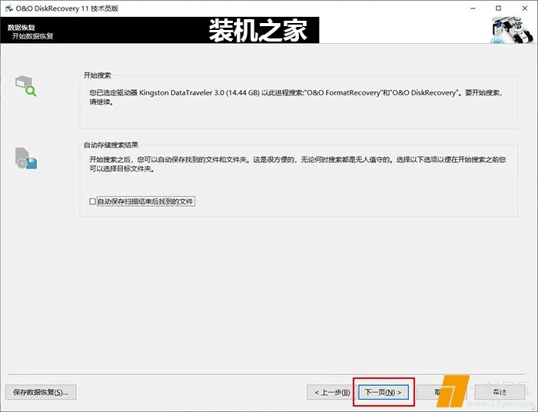
Task: Click the 数据恢复 header title
Action: coord(22,27)
